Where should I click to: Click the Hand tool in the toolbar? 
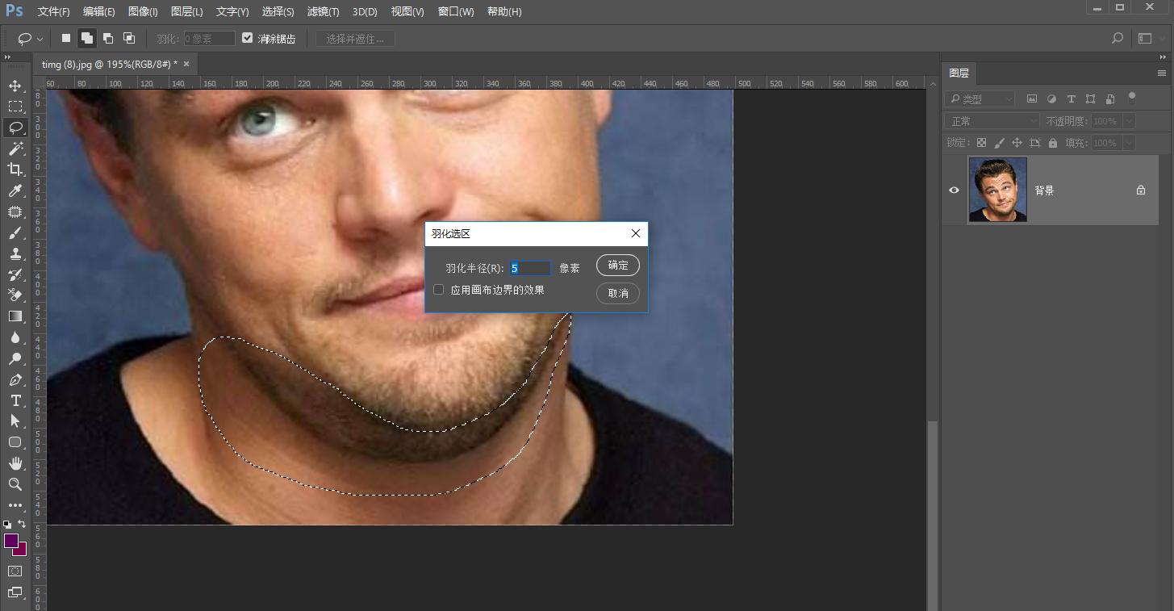[x=15, y=463]
